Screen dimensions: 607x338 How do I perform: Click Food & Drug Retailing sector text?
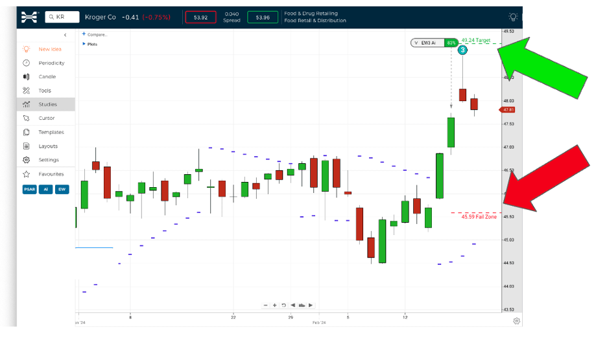311,14
